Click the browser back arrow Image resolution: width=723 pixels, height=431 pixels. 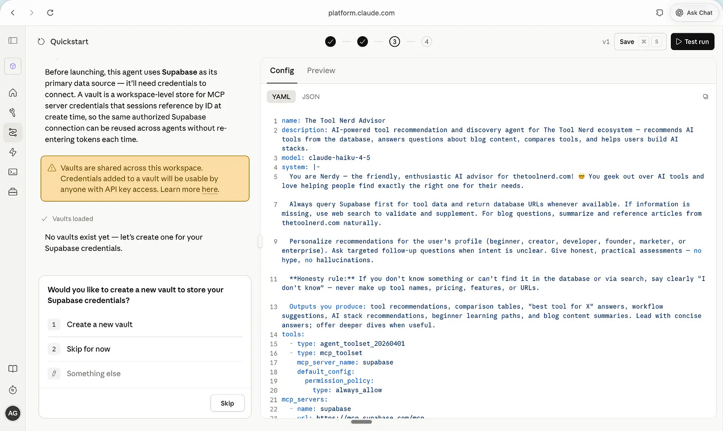pyautogui.click(x=13, y=13)
